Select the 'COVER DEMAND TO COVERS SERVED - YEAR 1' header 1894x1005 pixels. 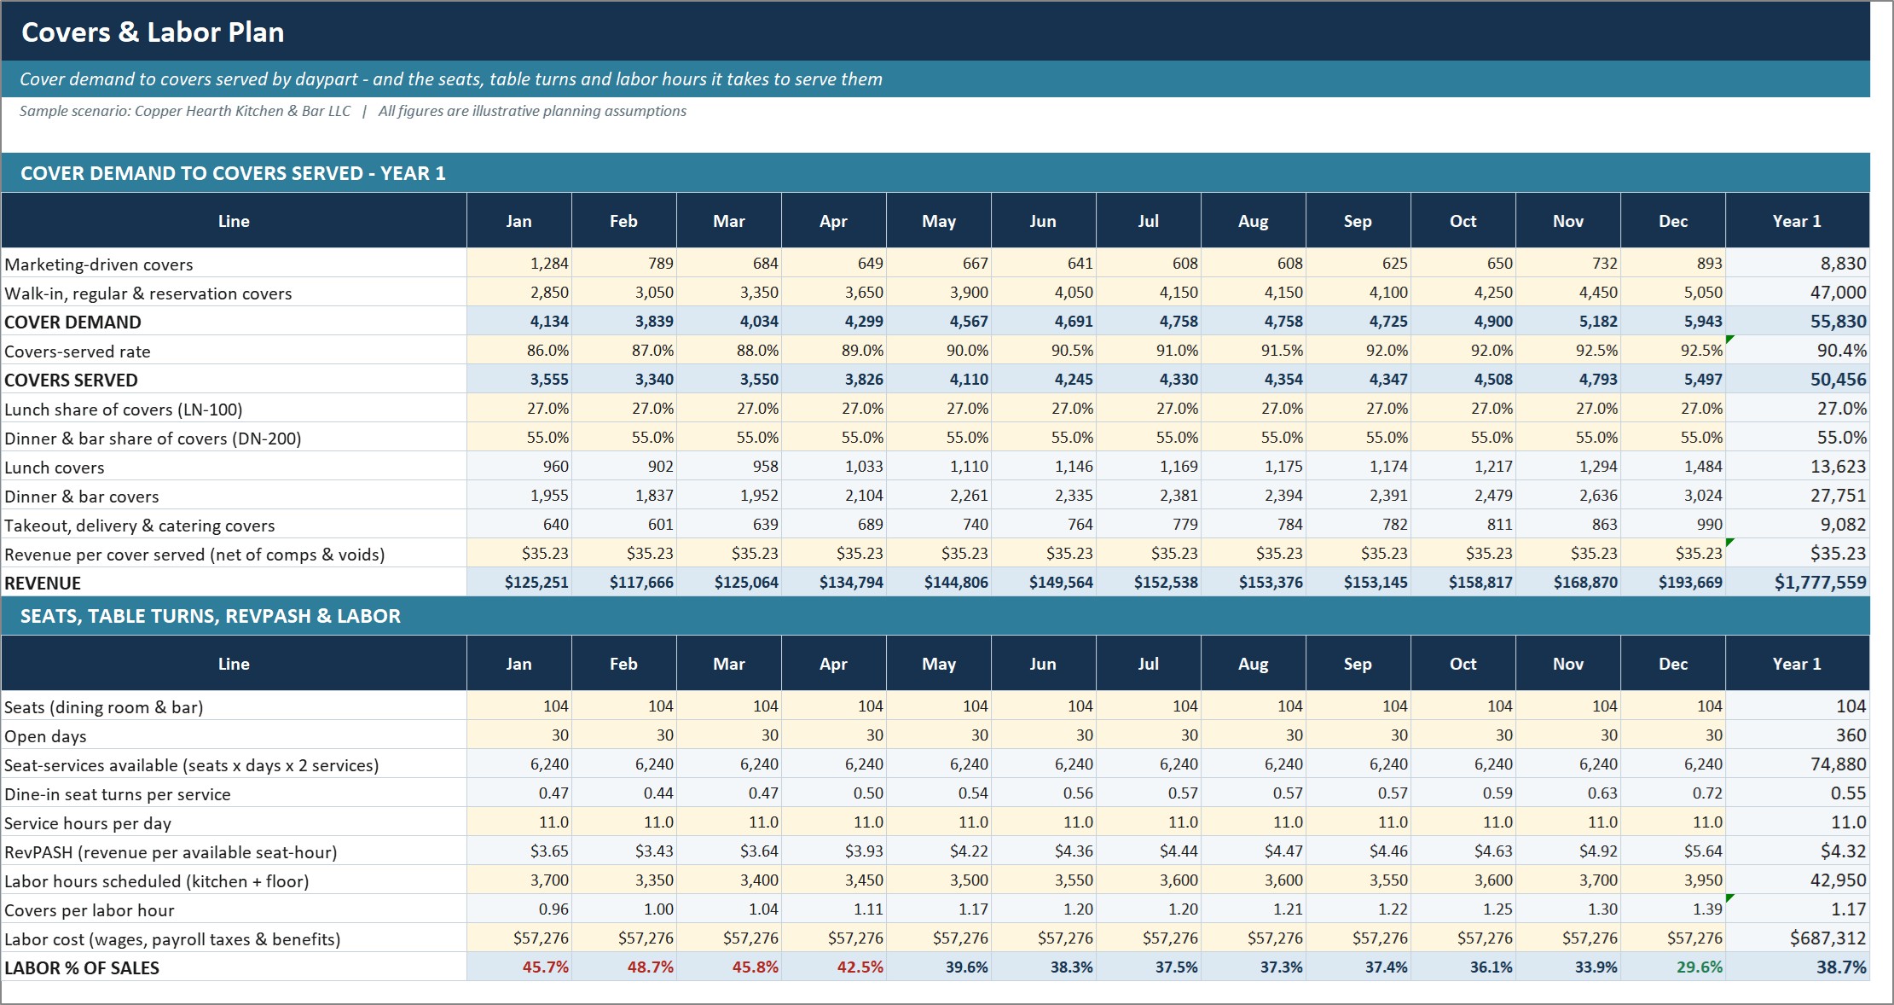tap(233, 173)
